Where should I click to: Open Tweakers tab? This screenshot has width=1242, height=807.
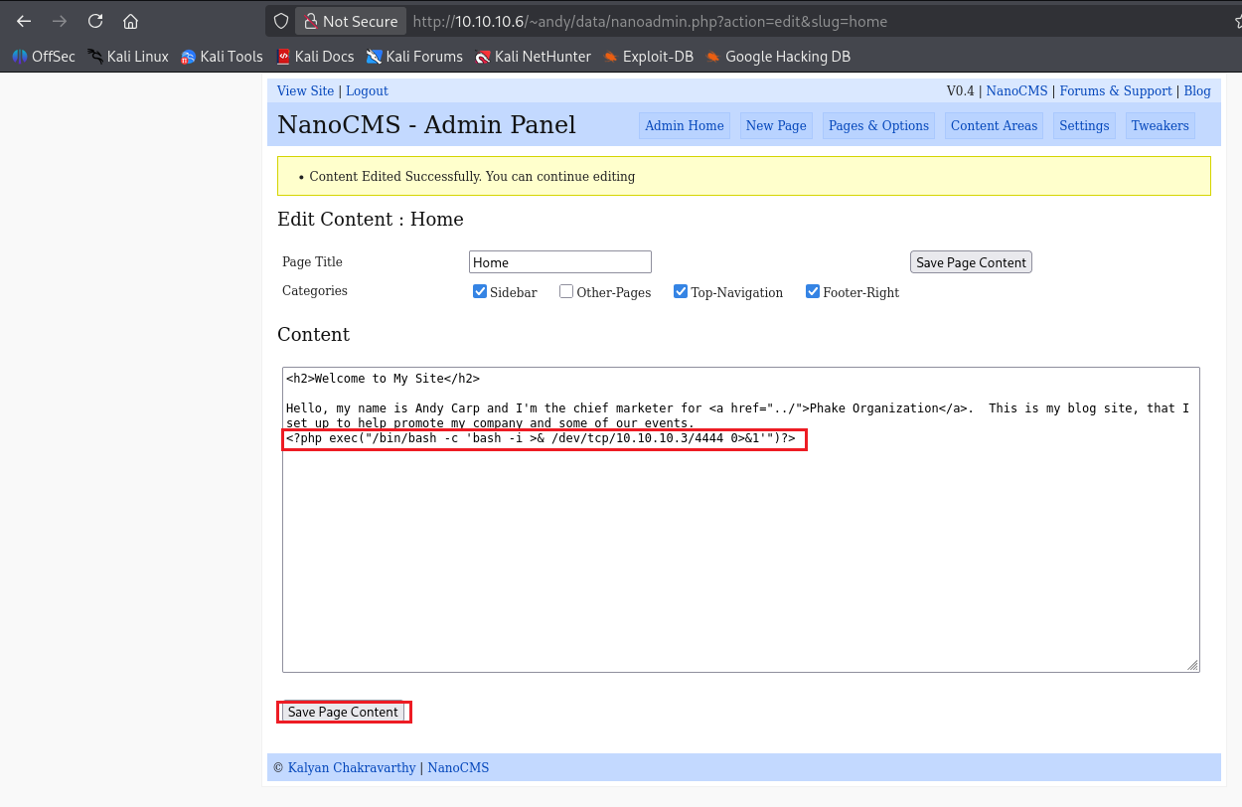click(1160, 125)
